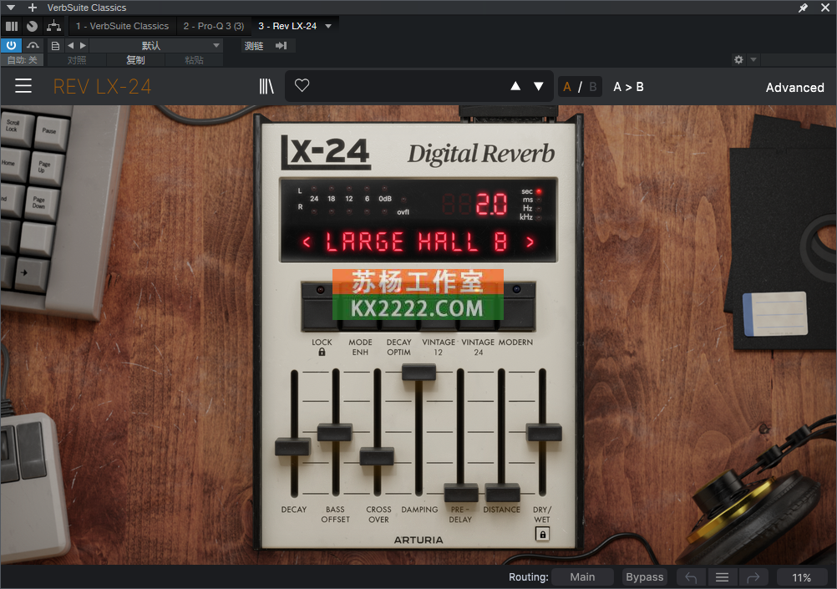
Task: Expand the 默认 preset dropdown
Action: (157, 46)
